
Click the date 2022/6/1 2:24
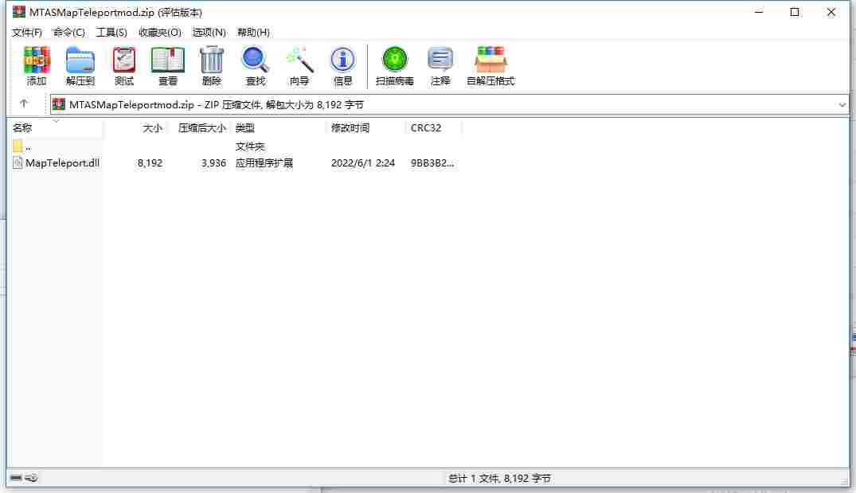coord(363,162)
